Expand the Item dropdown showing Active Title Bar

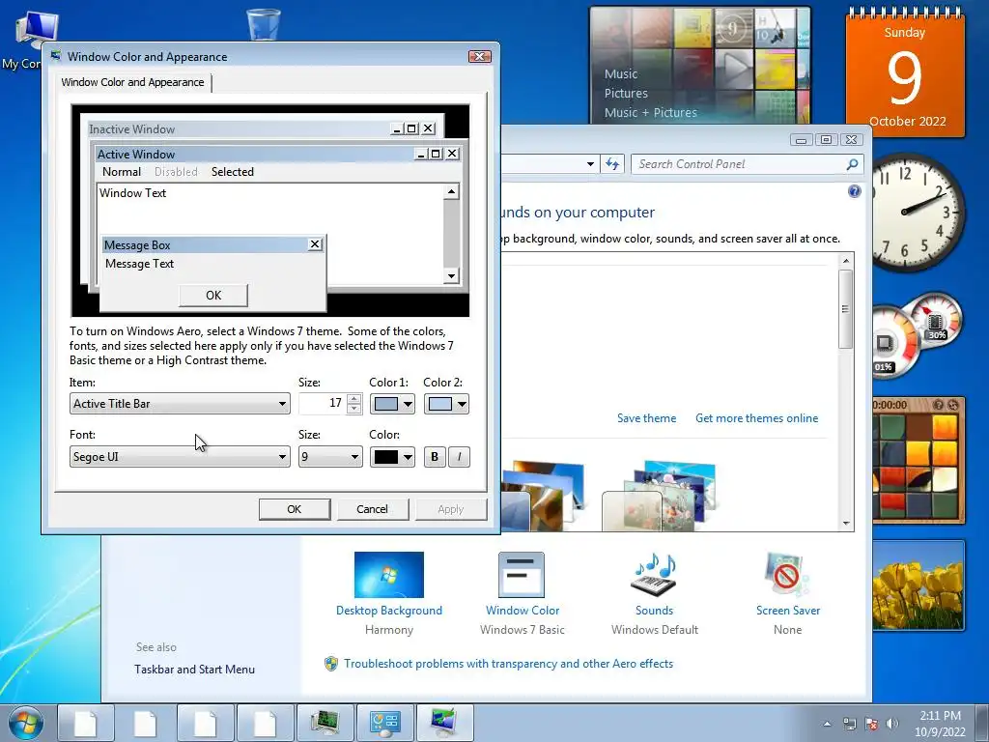click(180, 404)
